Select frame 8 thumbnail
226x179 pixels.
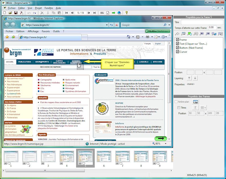141,156
